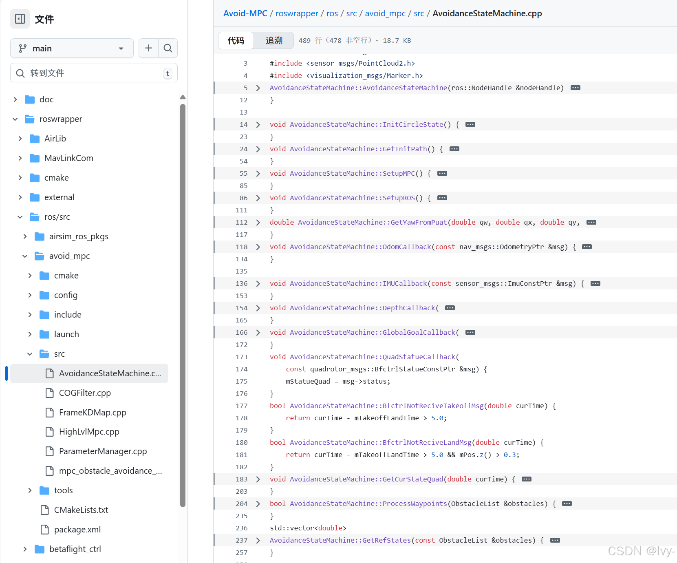Go to ros breadcrumb link

point(332,13)
